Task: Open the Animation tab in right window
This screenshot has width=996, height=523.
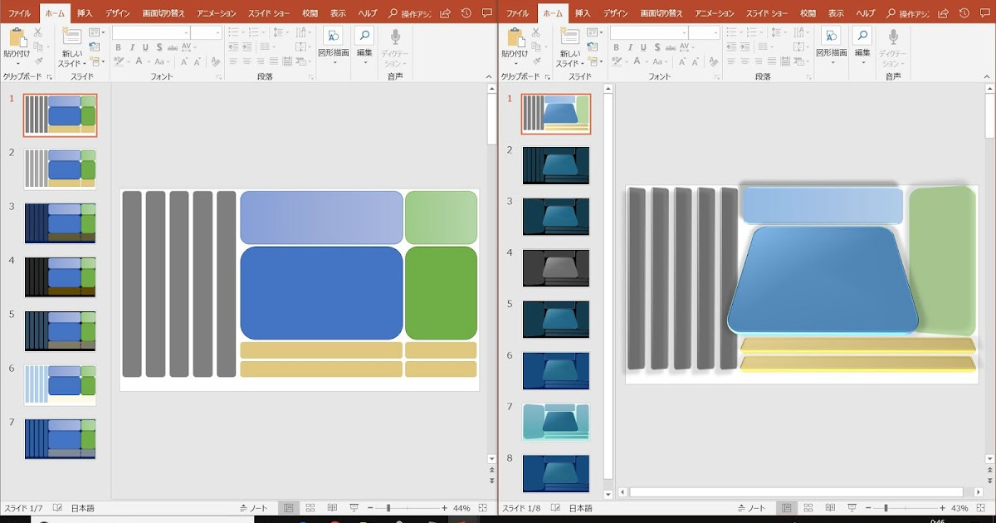Action: point(714,13)
